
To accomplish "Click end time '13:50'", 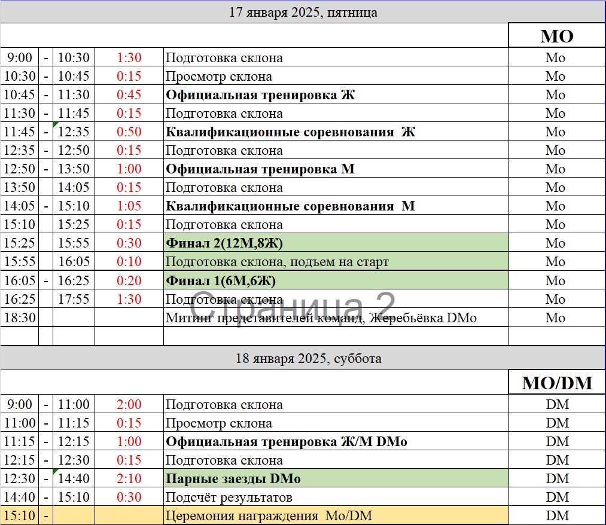I will tap(74, 169).
